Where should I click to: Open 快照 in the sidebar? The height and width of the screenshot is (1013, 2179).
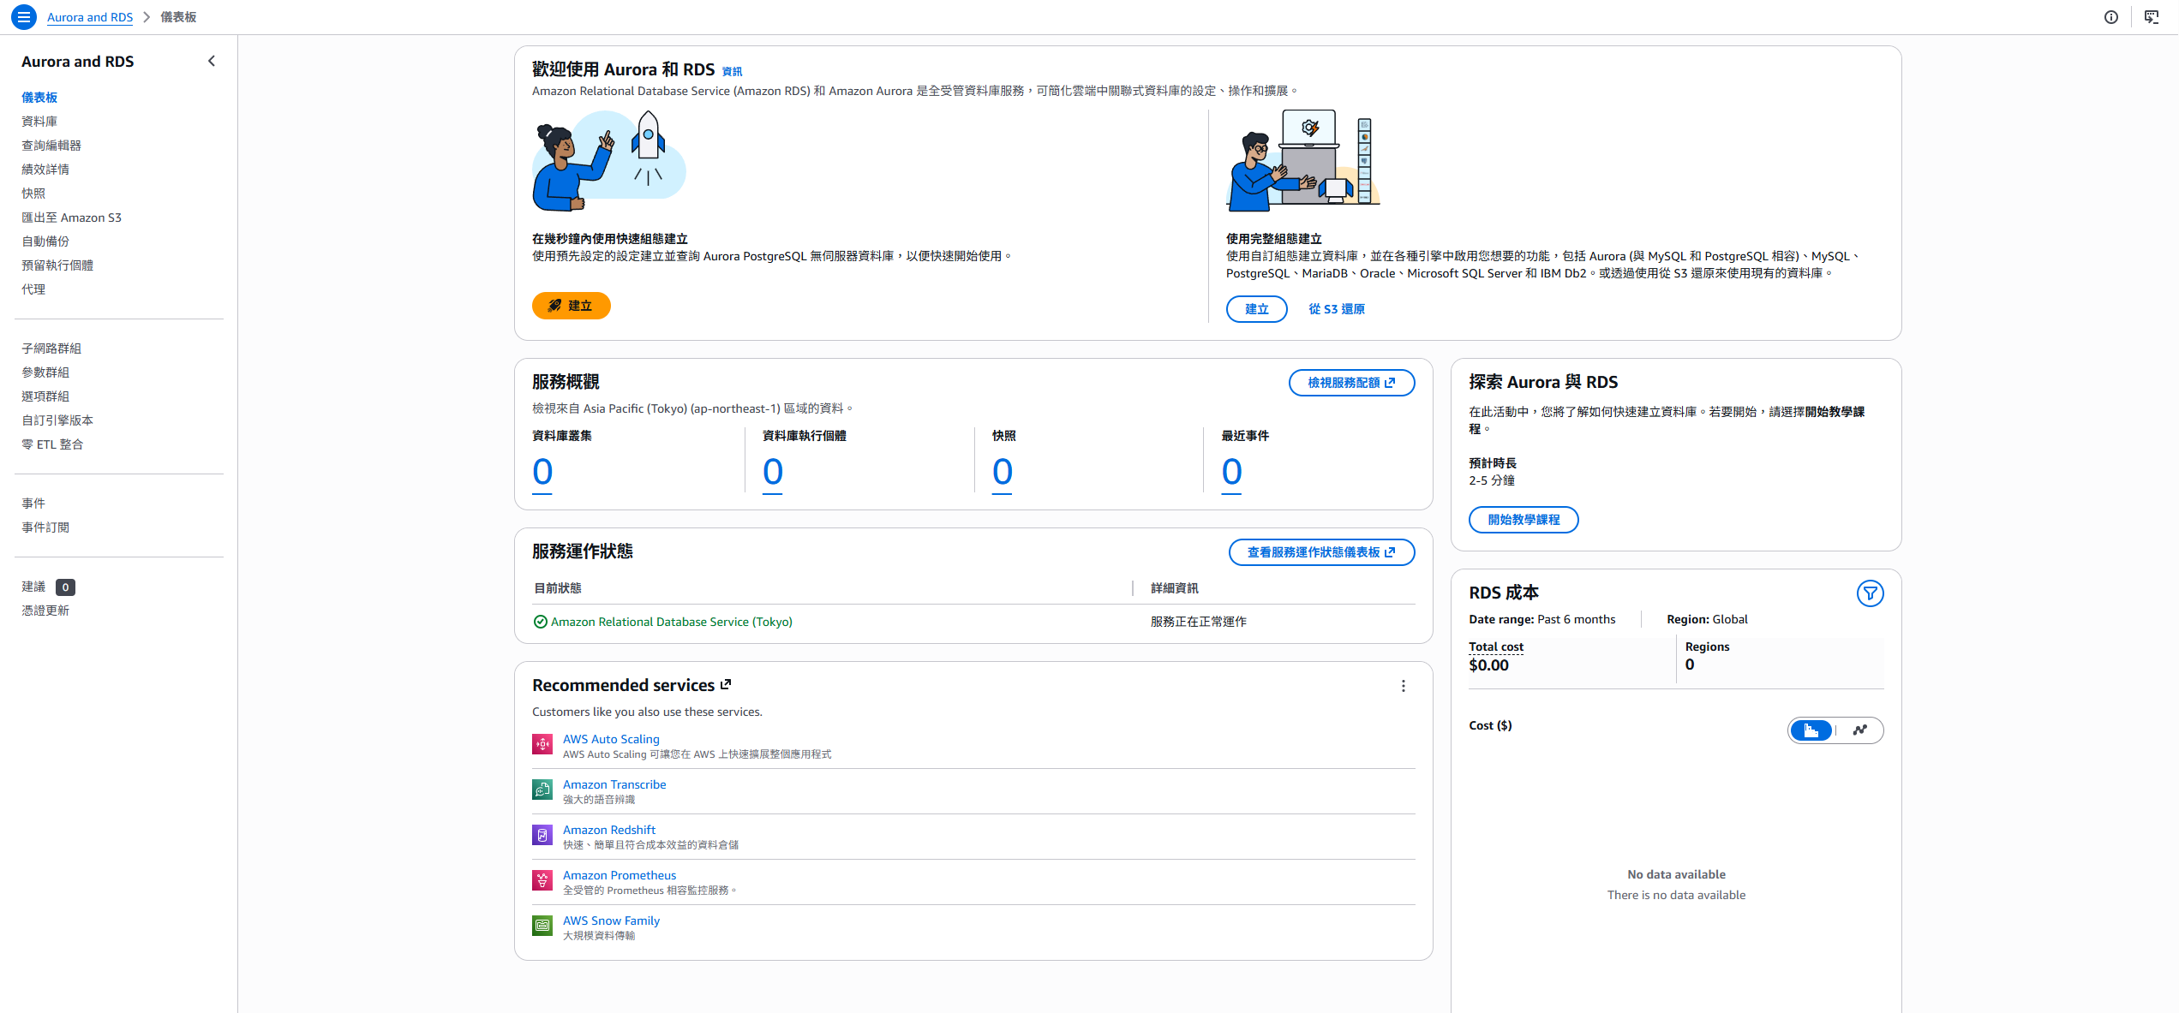[33, 194]
